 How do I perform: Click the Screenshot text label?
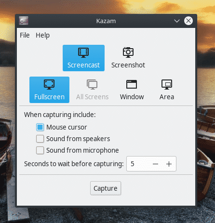128,65
